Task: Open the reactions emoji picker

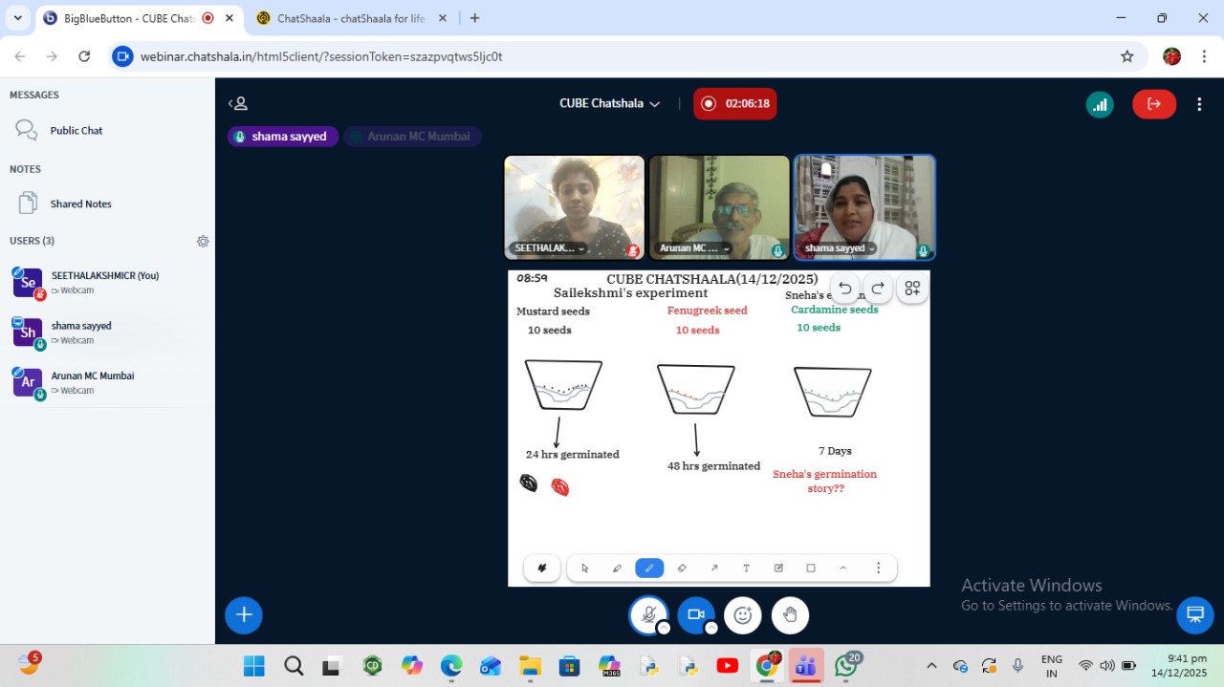Action: [743, 615]
